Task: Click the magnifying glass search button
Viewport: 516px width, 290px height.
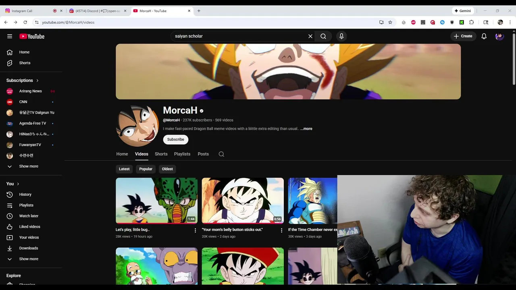Action: (323, 36)
